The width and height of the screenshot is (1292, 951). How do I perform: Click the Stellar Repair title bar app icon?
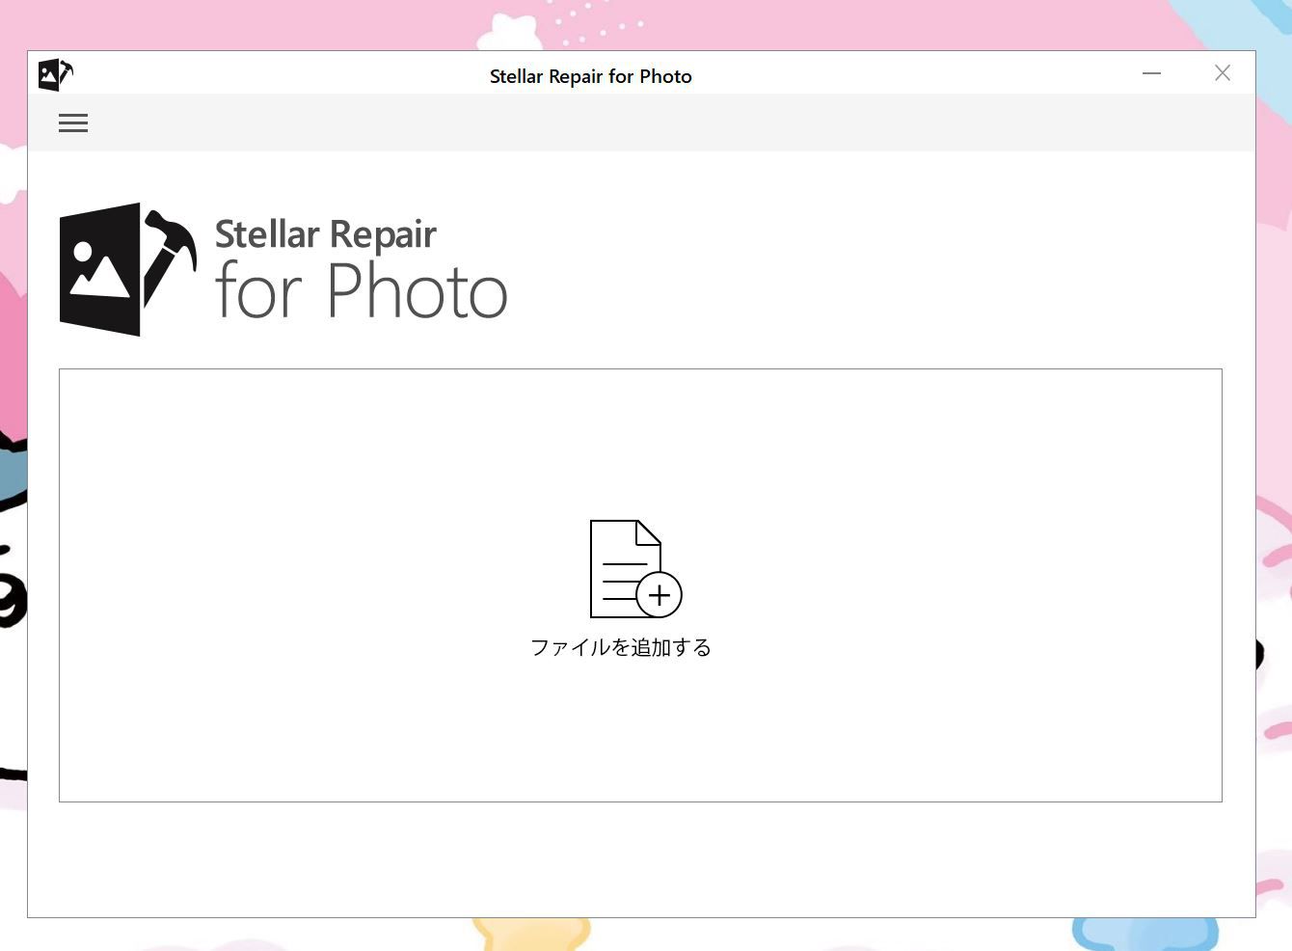(x=56, y=74)
